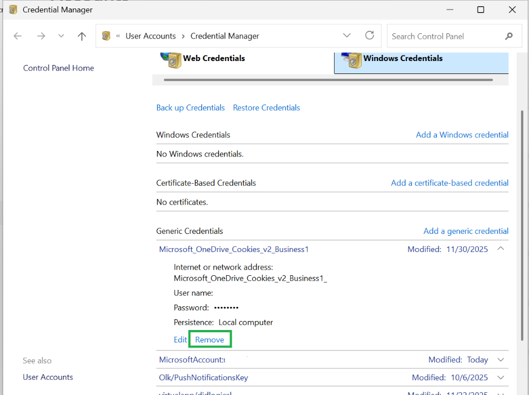This screenshot has height=395, width=529.
Task: Switch to the Web Credentials tab
Action: tap(214, 58)
